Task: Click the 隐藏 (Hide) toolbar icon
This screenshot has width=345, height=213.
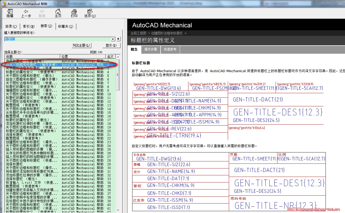Action: [10, 13]
